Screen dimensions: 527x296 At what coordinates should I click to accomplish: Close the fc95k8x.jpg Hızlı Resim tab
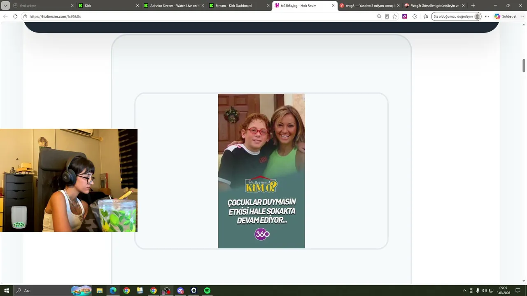coord(333,6)
